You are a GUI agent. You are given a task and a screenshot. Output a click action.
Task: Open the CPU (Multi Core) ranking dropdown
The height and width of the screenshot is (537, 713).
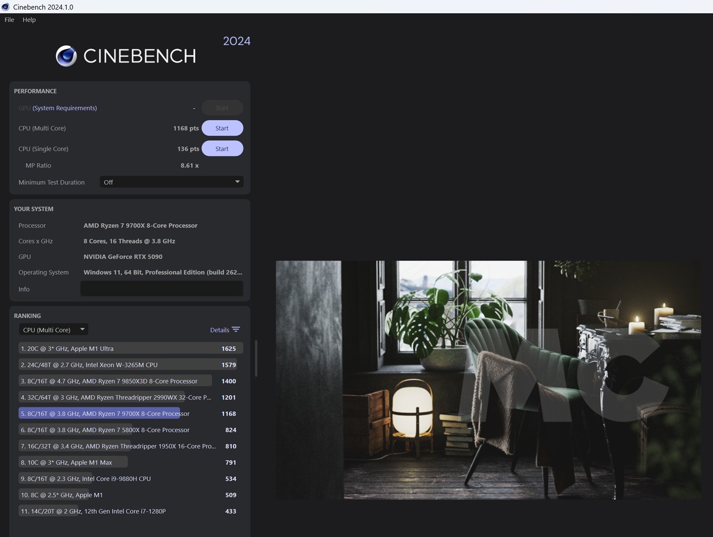53,330
